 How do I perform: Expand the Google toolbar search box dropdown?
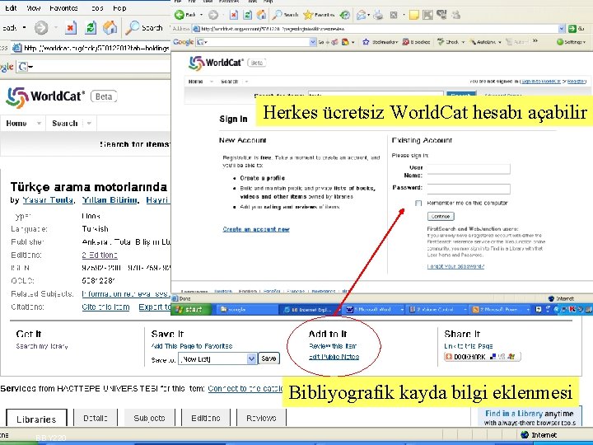point(313,42)
